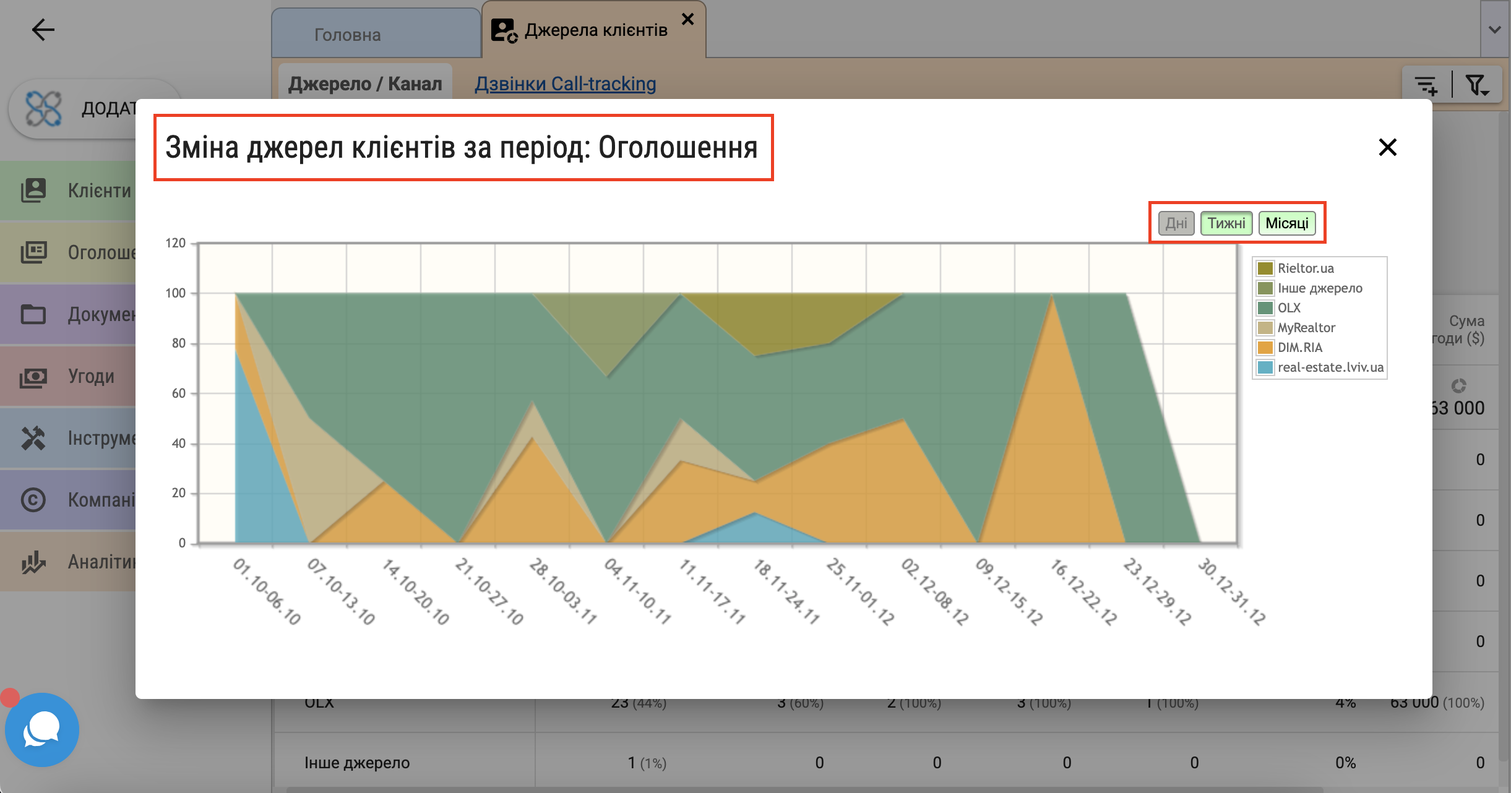Image resolution: width=1511 pixels, height=793 pixels.
Task: Close the chart dialog with X
Action: click(x=1388, y=147)
